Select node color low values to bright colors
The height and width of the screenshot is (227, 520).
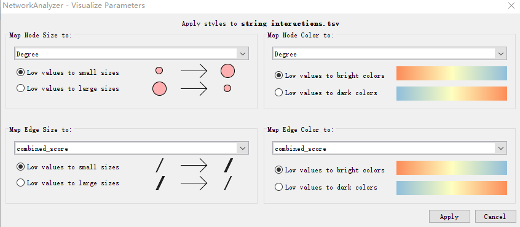coord(329,75)
